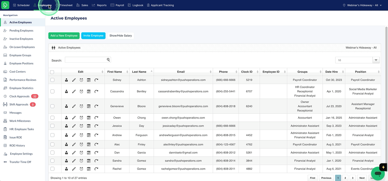388x181 pixels.
Task: Click the curved arrow icon in Jessica Day's row
Action: point(96,126)
